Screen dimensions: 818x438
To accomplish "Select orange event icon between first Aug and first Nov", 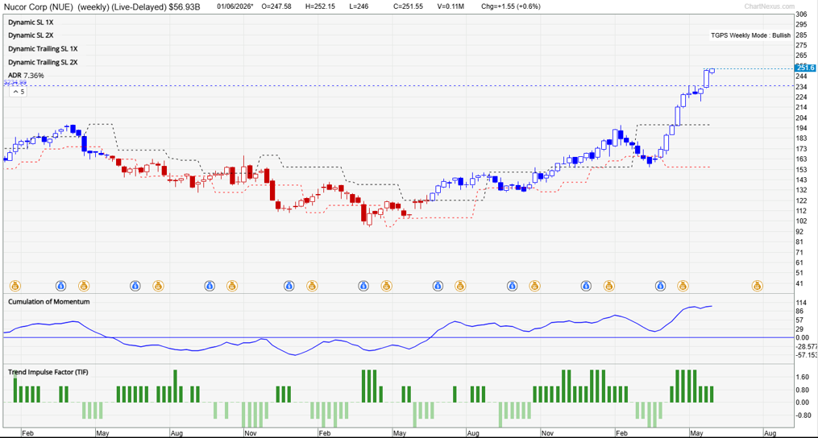I will (x=231, y=285).
